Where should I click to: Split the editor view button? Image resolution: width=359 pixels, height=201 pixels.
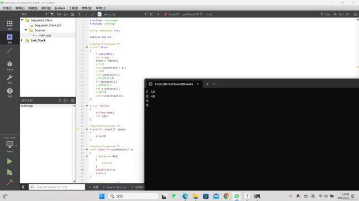pos(356,14)
